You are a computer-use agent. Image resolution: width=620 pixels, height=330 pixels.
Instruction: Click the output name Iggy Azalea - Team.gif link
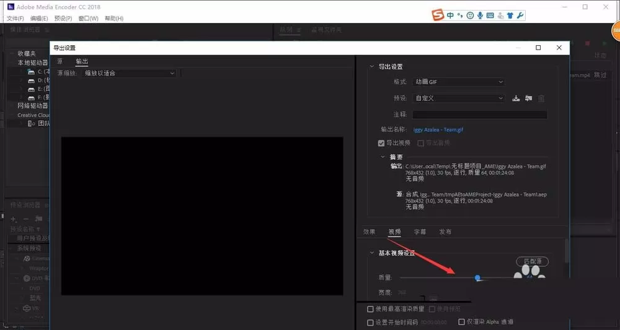pyautogui.click(x=438, y=129)
